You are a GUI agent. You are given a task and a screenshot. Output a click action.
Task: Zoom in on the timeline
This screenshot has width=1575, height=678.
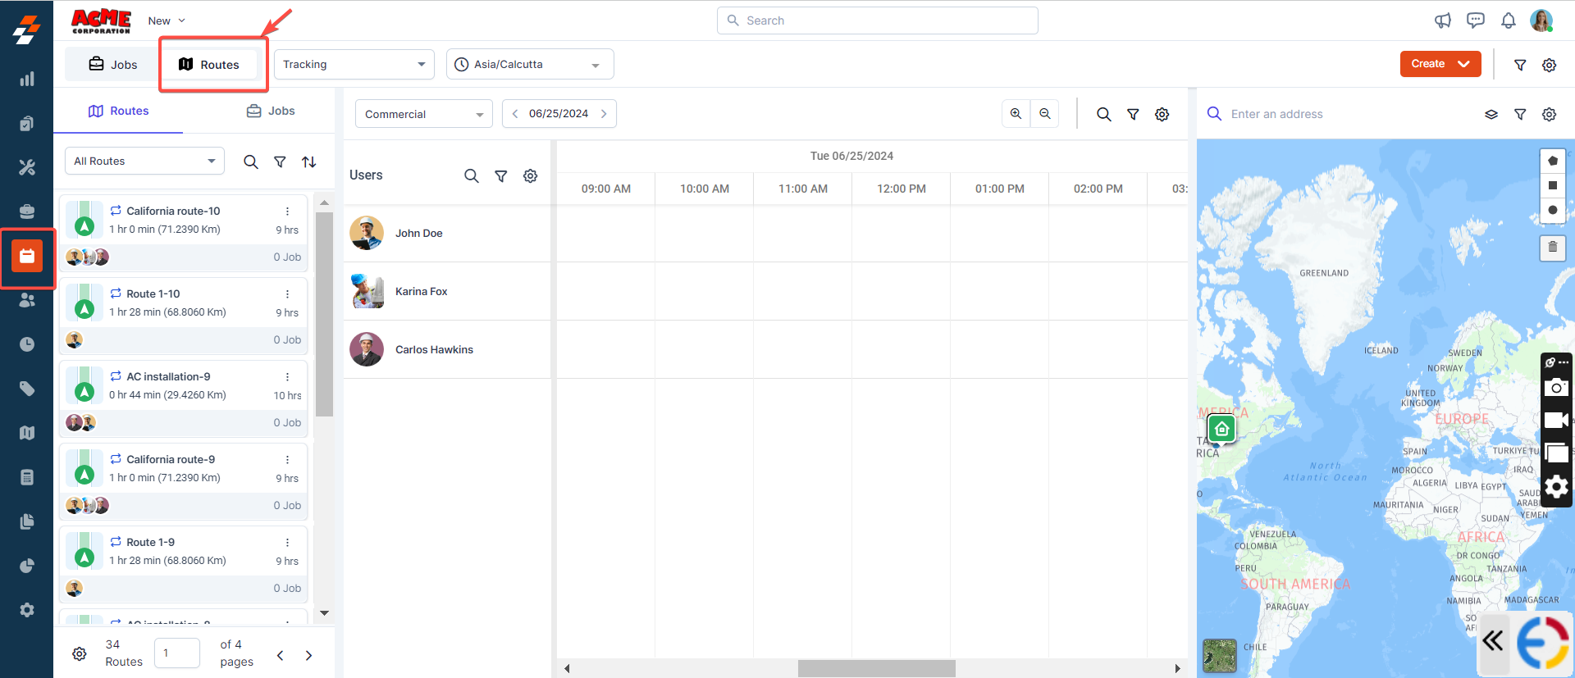(x=1016, y=114)
